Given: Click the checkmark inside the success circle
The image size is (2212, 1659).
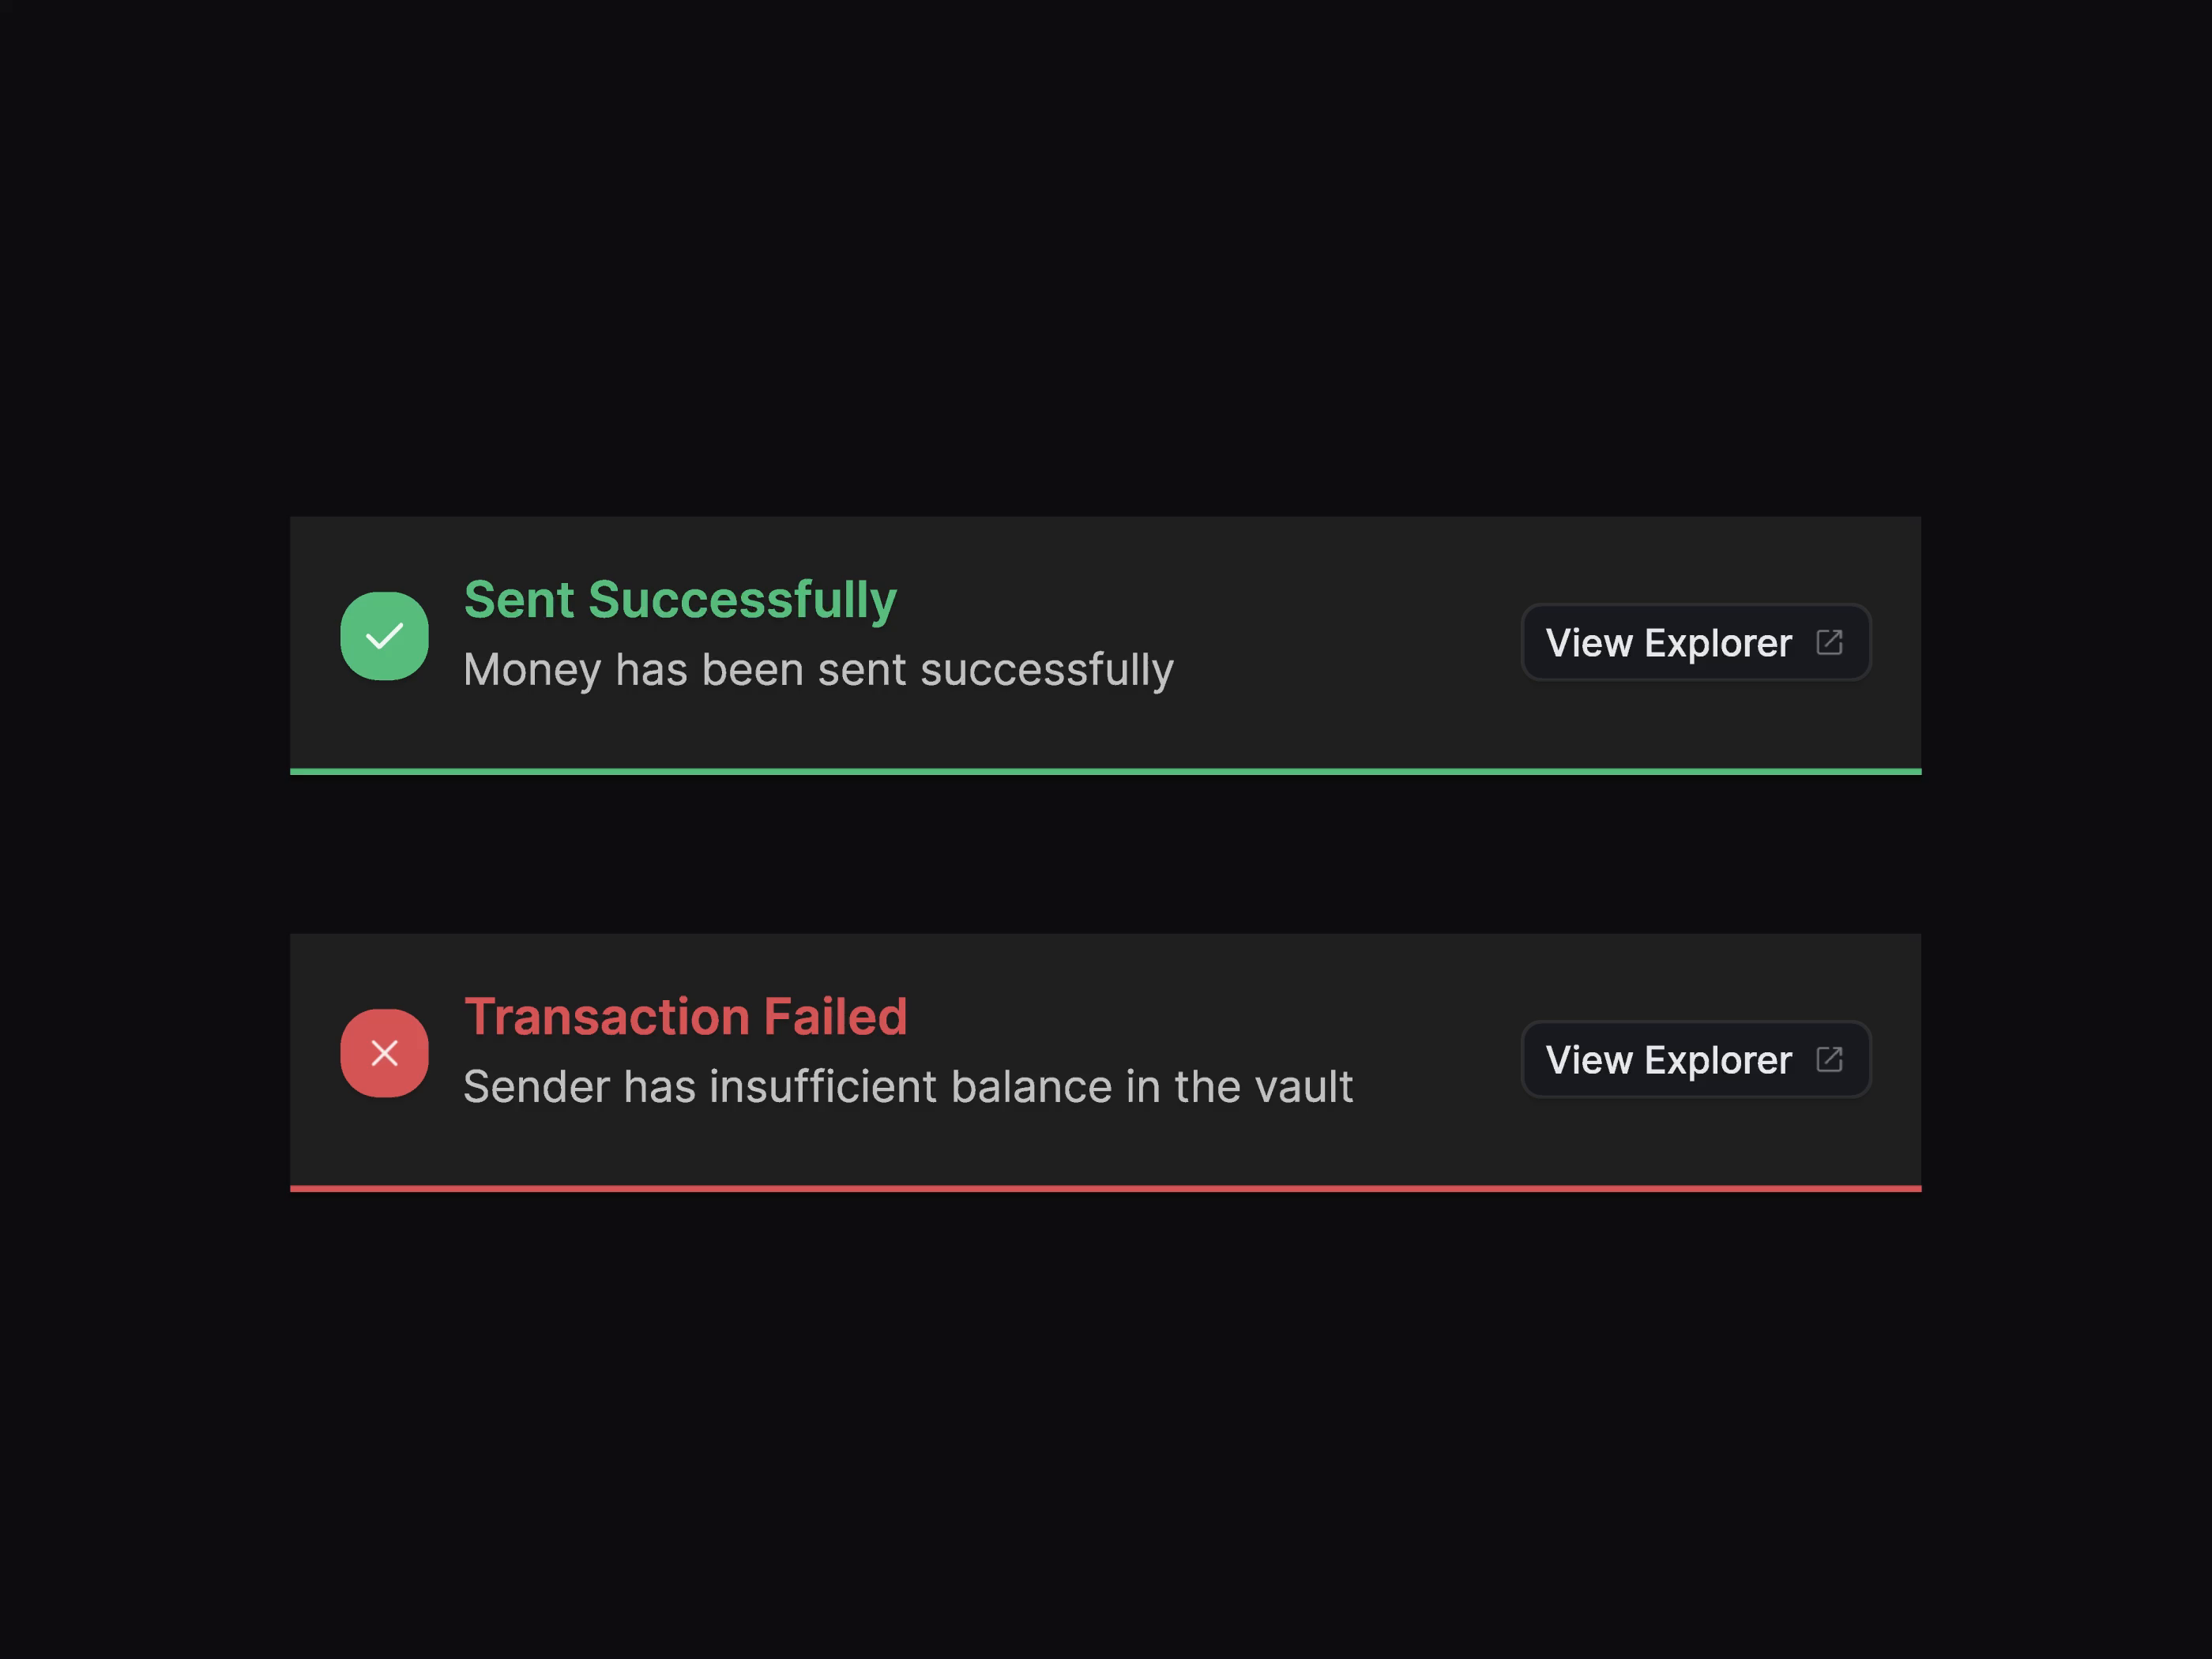Looking at the screenshot, I should 384,636.
